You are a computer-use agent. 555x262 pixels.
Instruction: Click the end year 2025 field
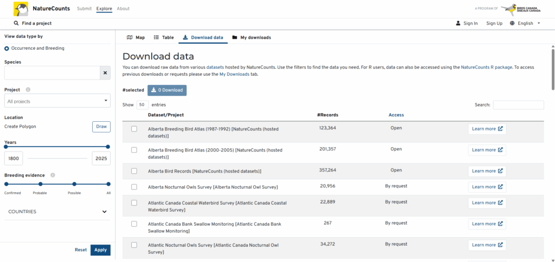click(101, 159)
